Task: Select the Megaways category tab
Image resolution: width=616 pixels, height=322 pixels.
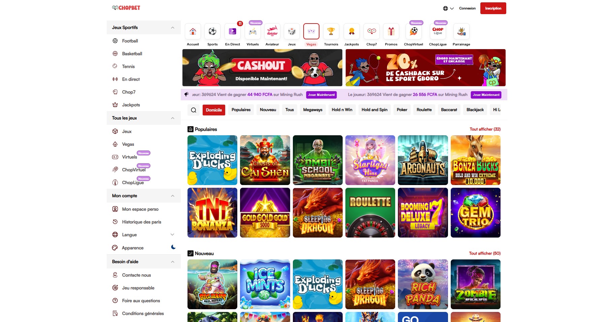Action: 312,110
